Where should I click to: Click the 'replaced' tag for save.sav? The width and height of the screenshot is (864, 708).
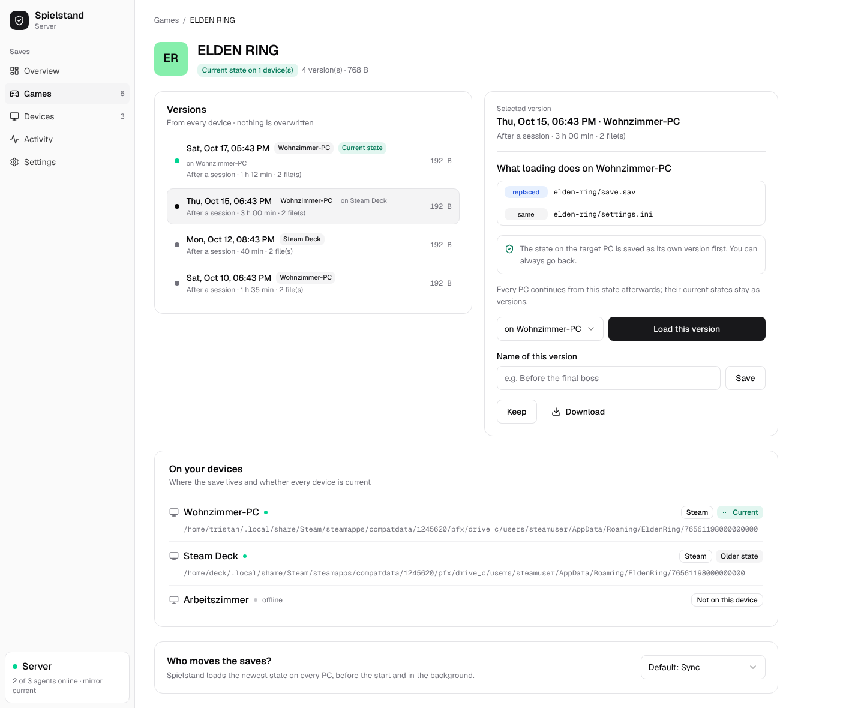tap(526, 193)
